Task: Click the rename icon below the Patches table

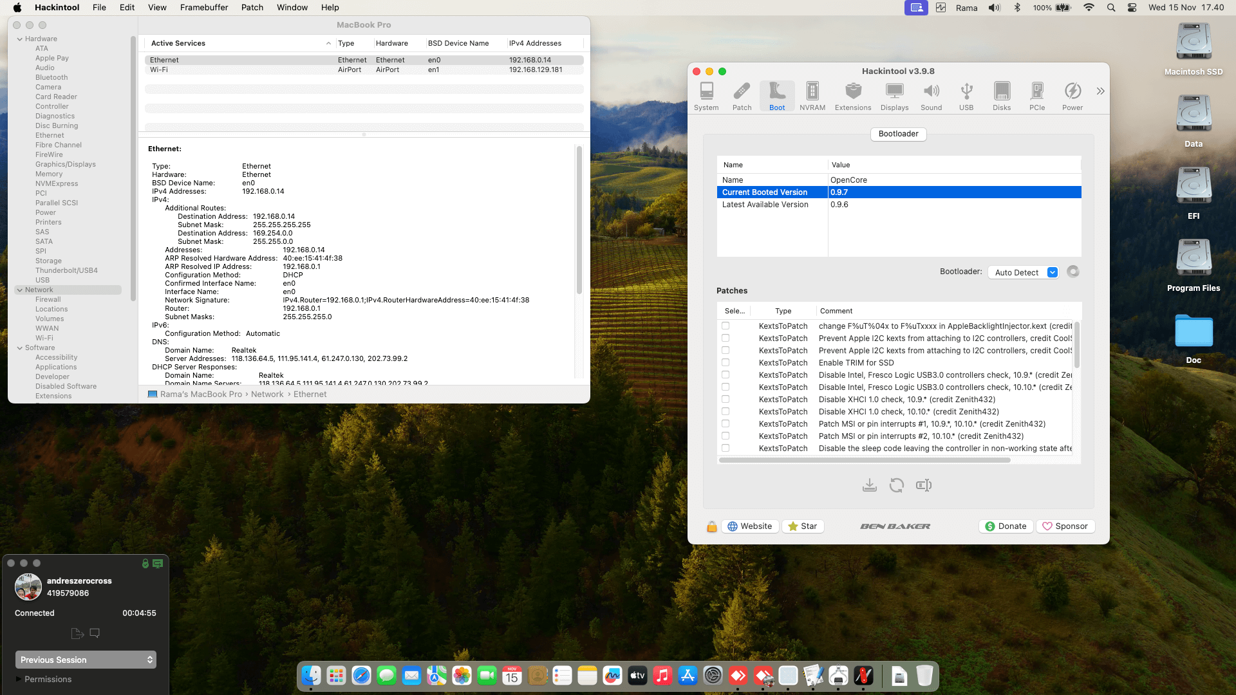Action: 924,485
